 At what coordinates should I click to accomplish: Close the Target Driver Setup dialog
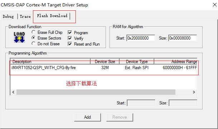click(215, 5)
